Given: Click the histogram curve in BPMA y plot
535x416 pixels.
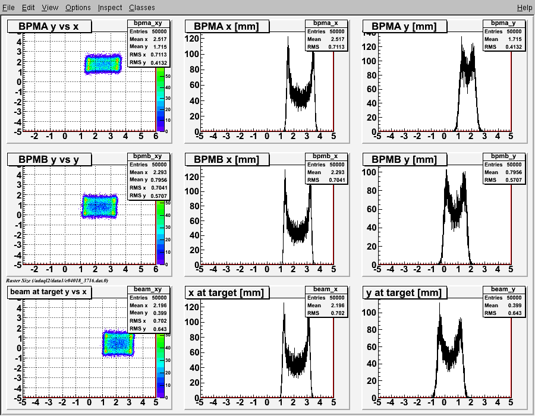Looking at the screenshot, I should click(467, 71).
